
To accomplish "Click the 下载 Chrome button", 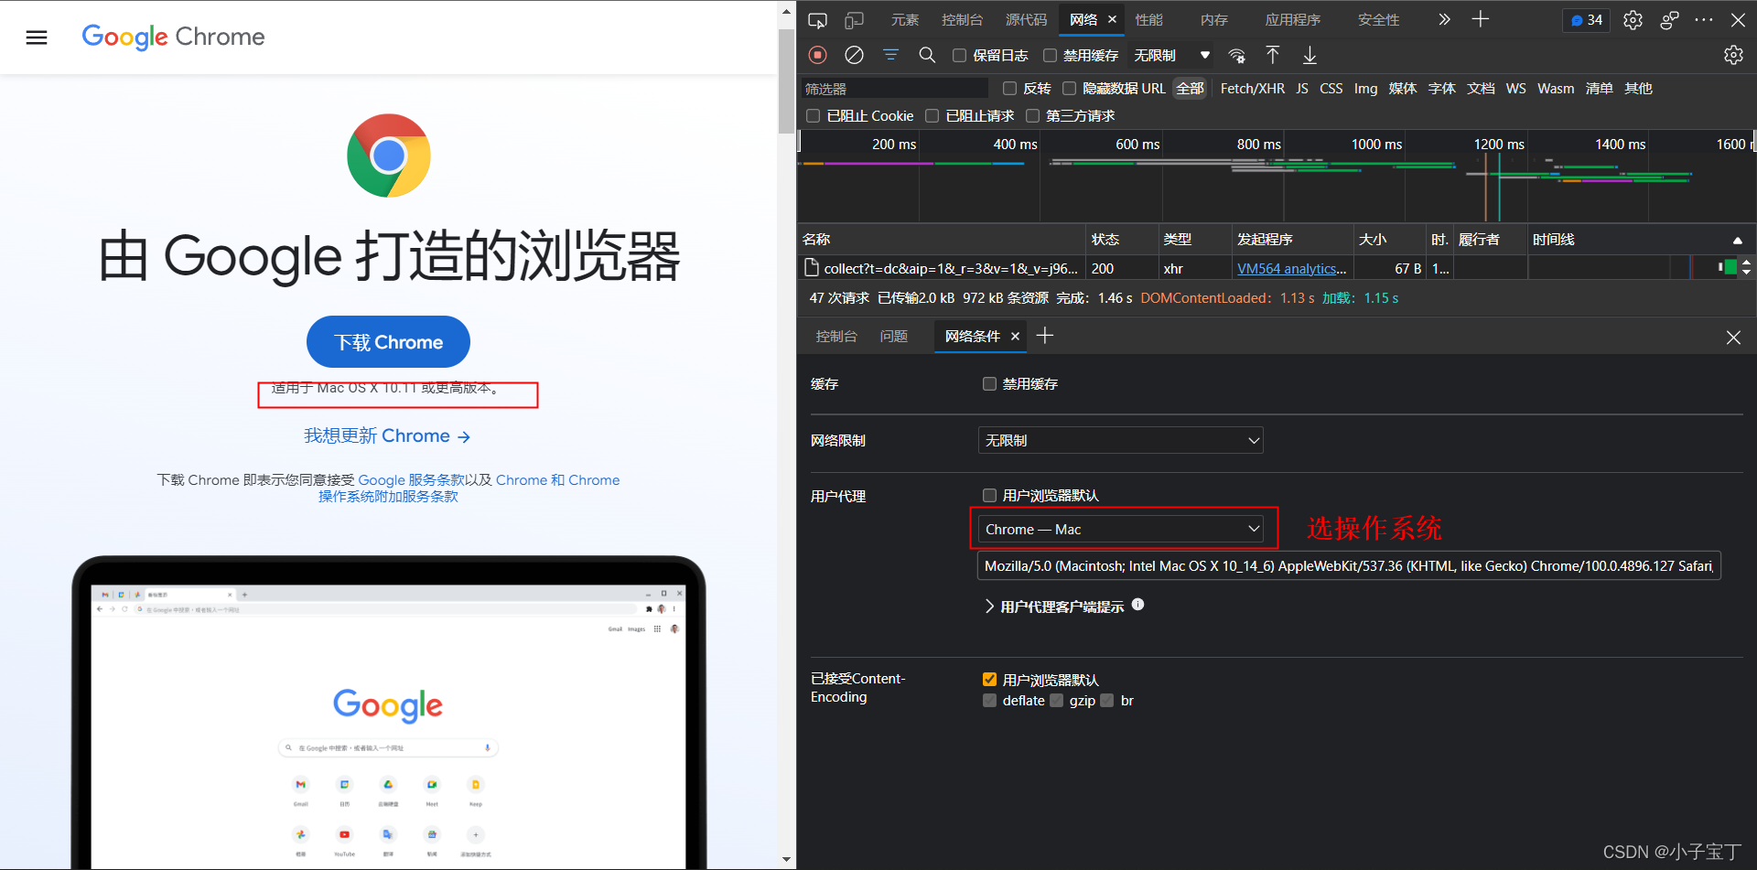I will [388, 342].
